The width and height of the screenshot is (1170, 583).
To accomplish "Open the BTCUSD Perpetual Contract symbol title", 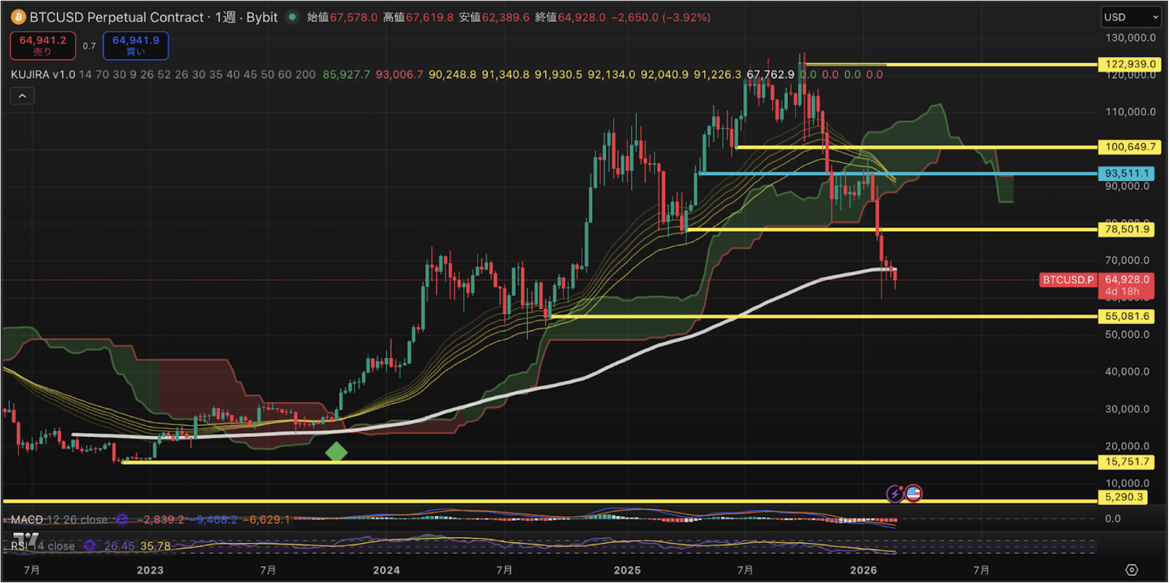I will coord(116,17).
